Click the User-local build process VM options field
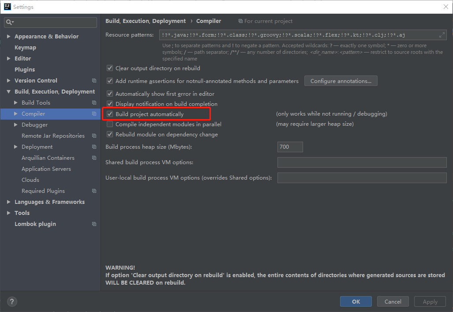Image resolution: width=453 pixels, height=312 pixels. [x=362, y=178]
